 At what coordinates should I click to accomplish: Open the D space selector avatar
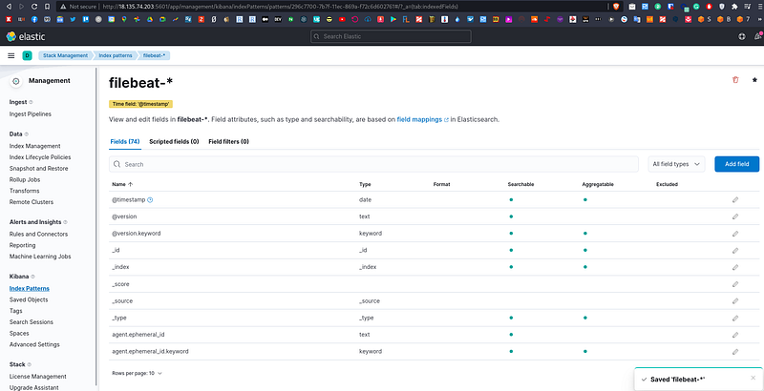point(28,55)
